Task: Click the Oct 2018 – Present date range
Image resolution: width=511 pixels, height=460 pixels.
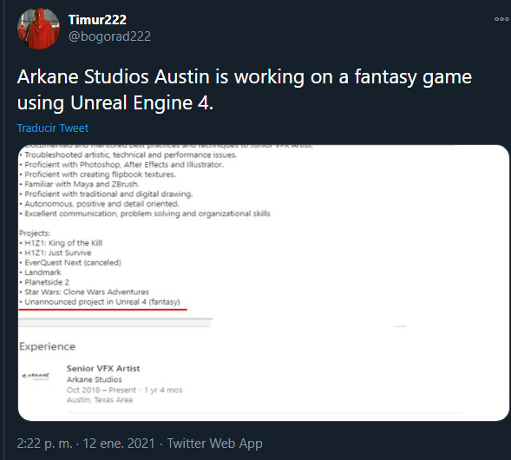Action: click(x=102, y=390)
